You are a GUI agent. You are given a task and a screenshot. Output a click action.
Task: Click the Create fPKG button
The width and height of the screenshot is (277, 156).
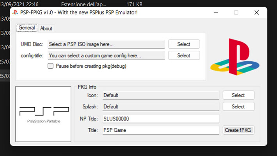coord(238,130)
